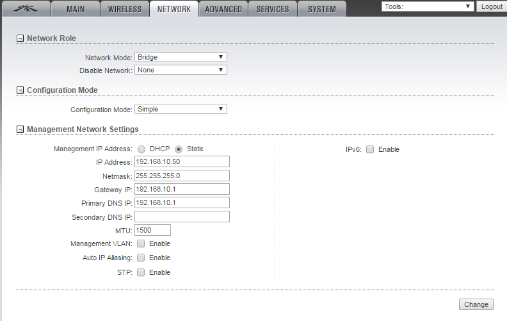Open the Tools dropdown menu
Image resolution: width=507 pixels, height=321 pixels.
tap(428, 6)
